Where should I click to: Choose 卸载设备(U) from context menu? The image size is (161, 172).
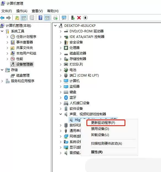(x=109, y=135)
